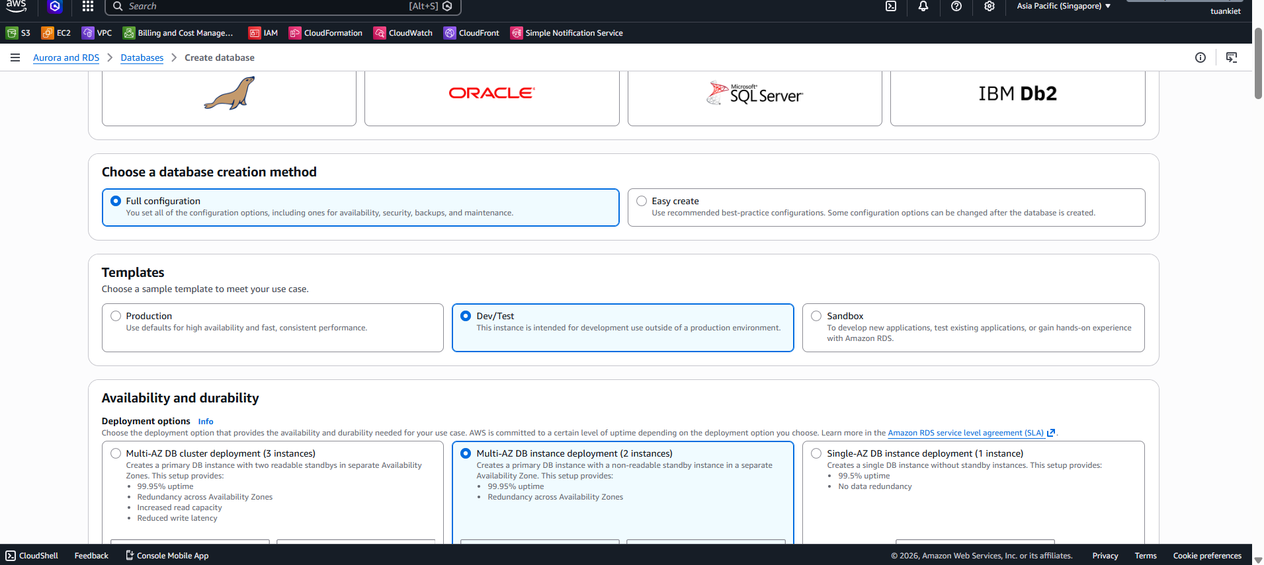Open the settings gear icon
1264x565 pixels.
pos(989,7)
